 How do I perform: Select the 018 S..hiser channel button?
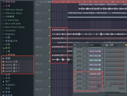click(x=95, y=70)
